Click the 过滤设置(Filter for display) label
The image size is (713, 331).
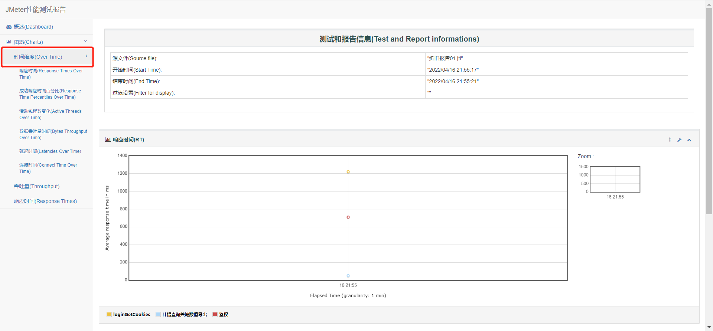(x=144, y=93)
